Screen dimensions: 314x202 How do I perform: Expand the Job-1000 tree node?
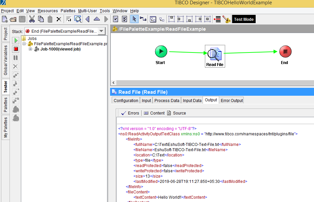[x=30, y=49]
